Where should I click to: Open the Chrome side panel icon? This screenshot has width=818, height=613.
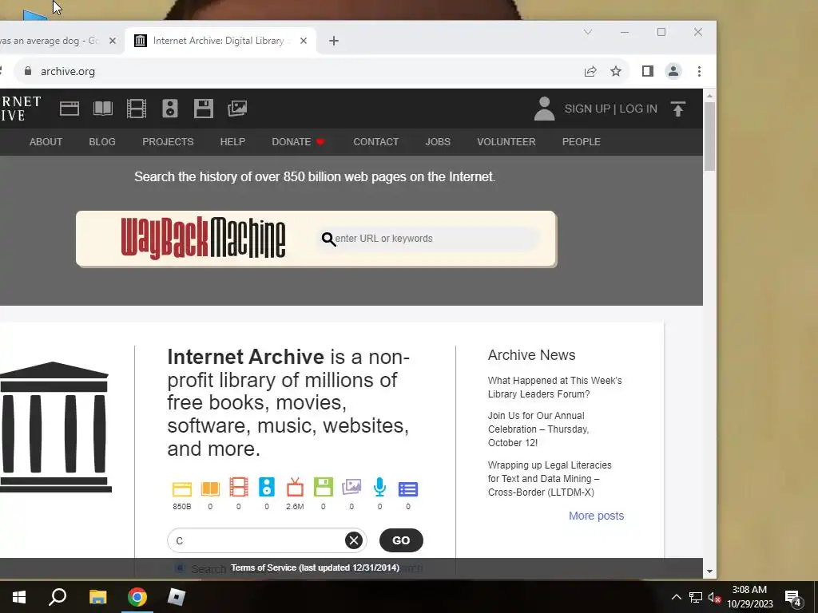tap(647, 71)
